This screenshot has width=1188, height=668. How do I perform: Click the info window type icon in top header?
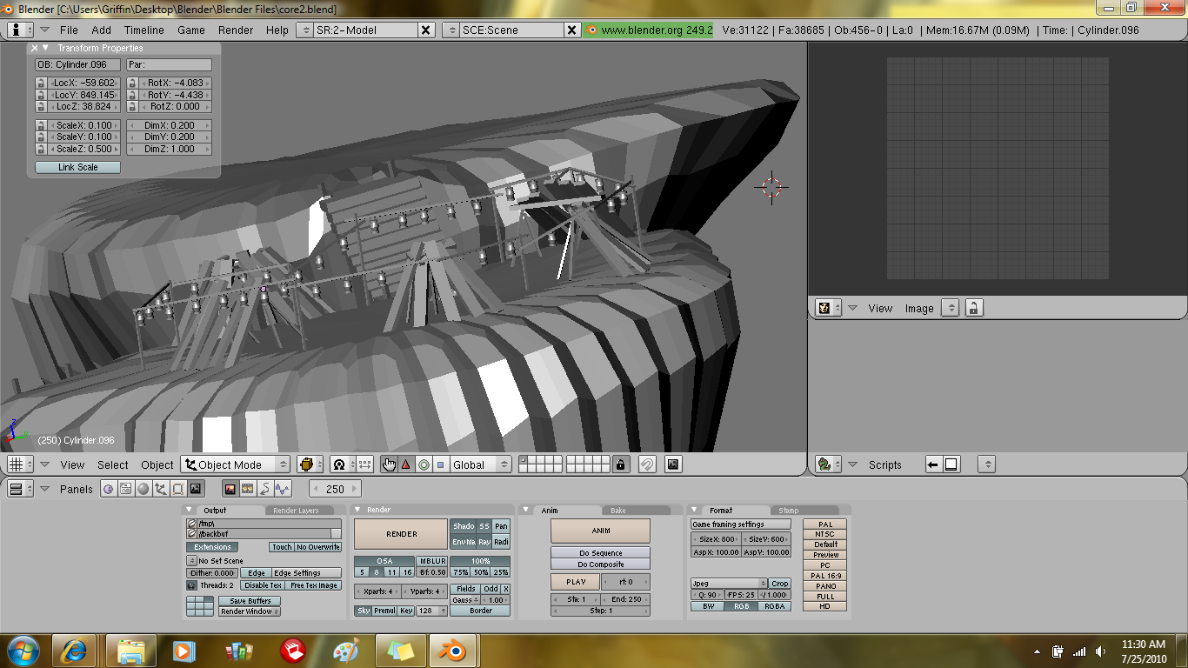pos(19,30)
